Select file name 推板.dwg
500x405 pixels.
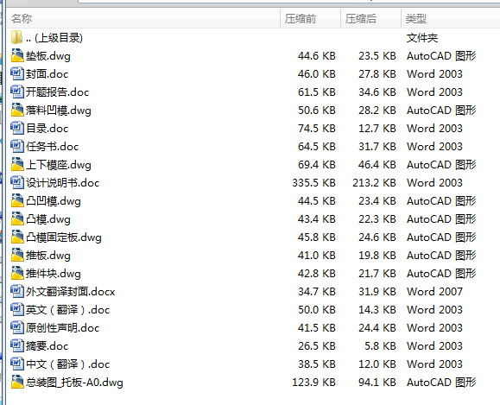[x=48, y=256]
